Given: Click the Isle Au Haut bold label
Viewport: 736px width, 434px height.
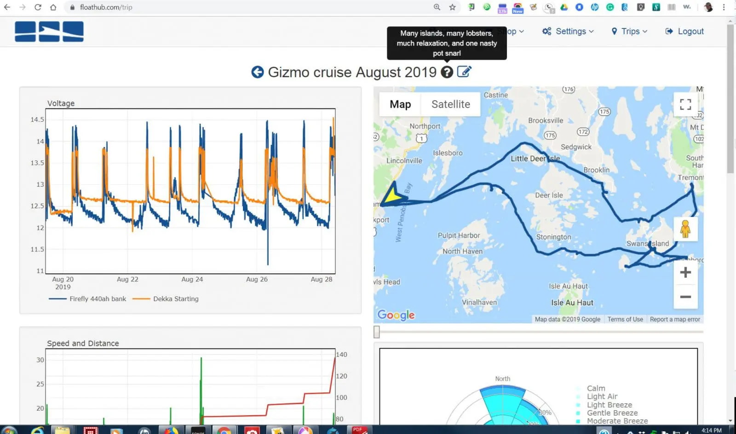Looking at the screenshot, I should click(x=572, y=303).
